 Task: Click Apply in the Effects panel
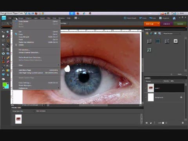point(179,74)
